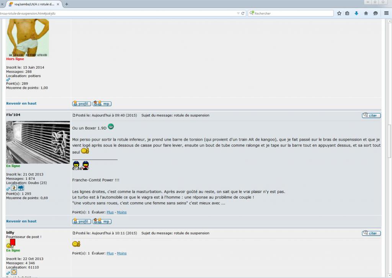Click Revenir en haut below poitiers user
This screenshot has height=278, width=392.
[21, 103]
